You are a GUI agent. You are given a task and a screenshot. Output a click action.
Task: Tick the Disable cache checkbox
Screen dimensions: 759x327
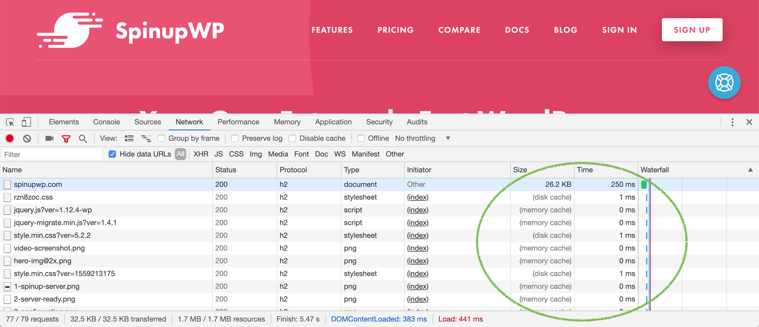292,138
